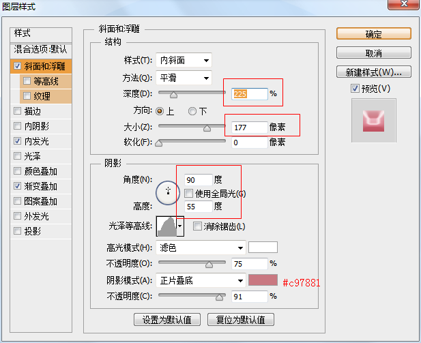
Task: Toggle 使用全局光 checkbox
Action: click(x=189, y=194)
